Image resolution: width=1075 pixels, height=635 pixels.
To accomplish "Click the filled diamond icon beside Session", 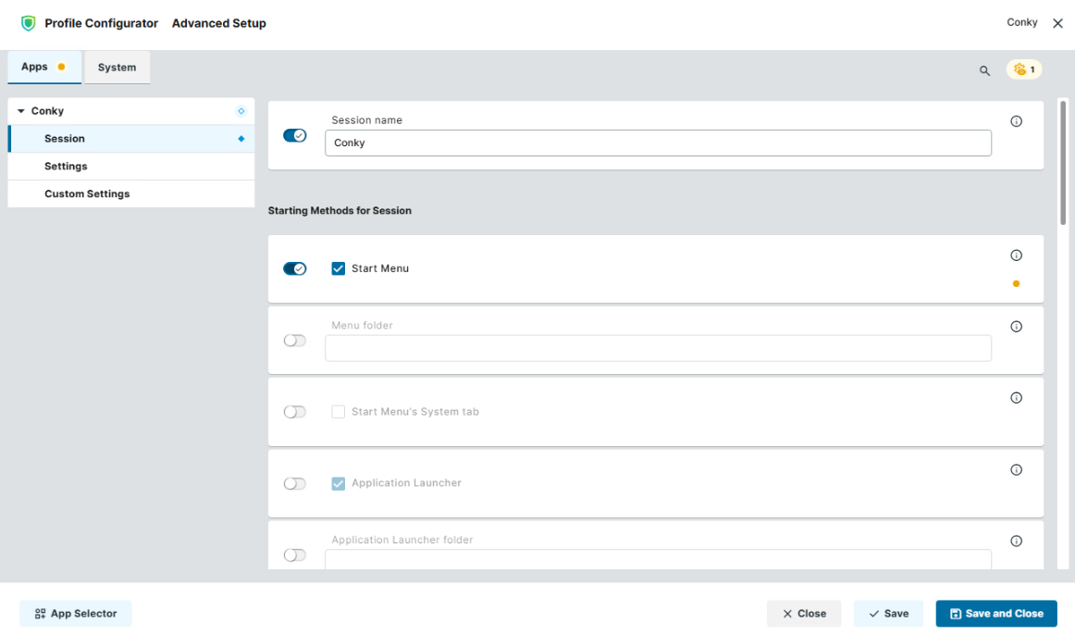I will (x=241, y=139).
